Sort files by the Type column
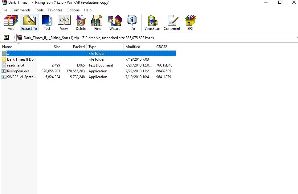 pos(105,47)
